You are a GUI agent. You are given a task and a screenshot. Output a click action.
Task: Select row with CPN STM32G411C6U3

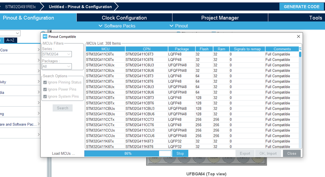pyautogui.click(x=192, y=65)
